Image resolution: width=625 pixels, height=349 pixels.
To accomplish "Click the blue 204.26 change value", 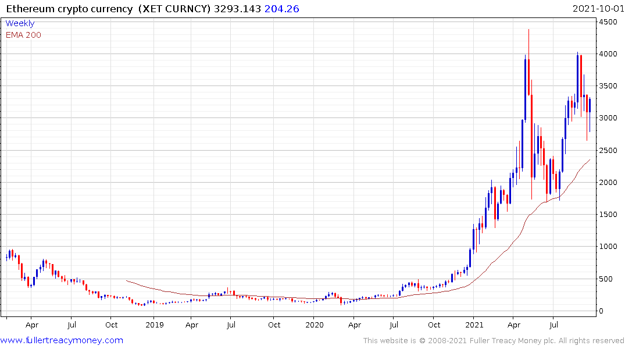I will pos(282,9).
